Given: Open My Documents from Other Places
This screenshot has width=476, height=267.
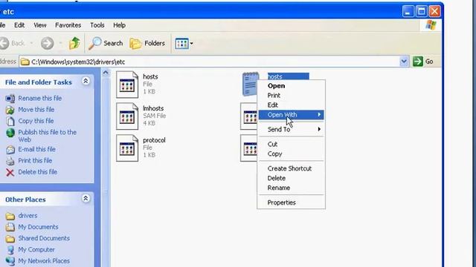Looking at the screenshot, I should 38,227.
